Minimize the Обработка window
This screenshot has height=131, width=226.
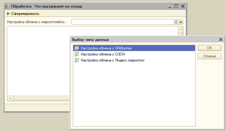(x=170, y=6)
